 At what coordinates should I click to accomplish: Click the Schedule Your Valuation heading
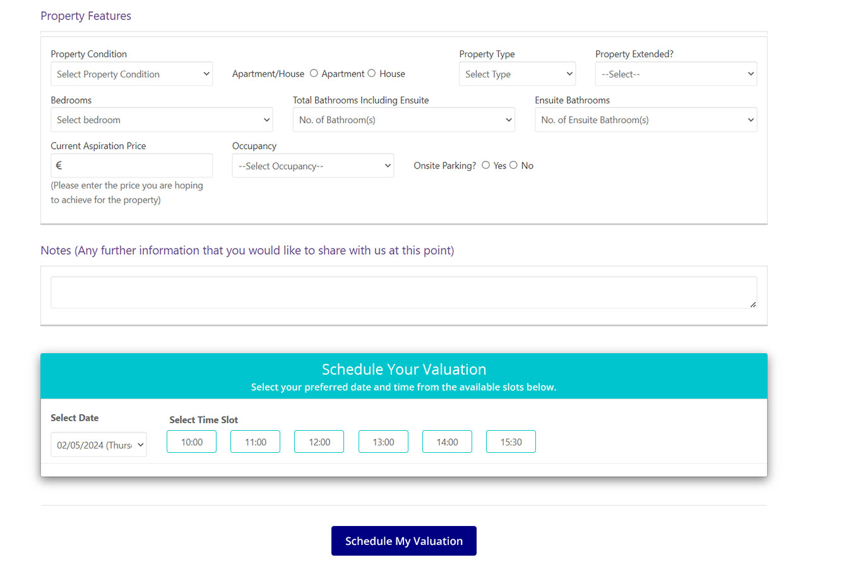pos(404,370)
